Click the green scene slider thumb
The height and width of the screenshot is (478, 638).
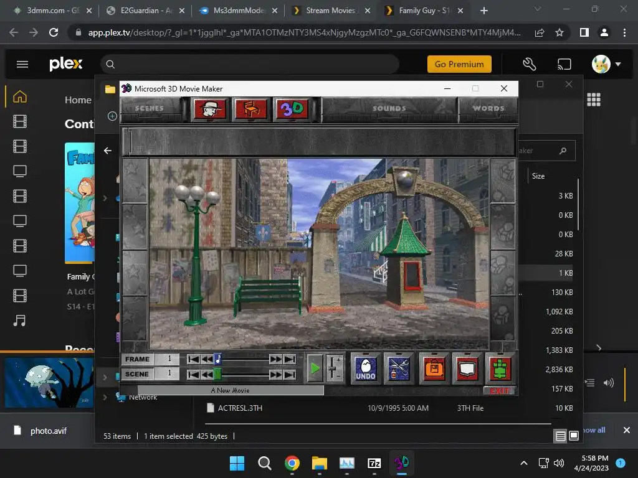[x=217, y=374]
